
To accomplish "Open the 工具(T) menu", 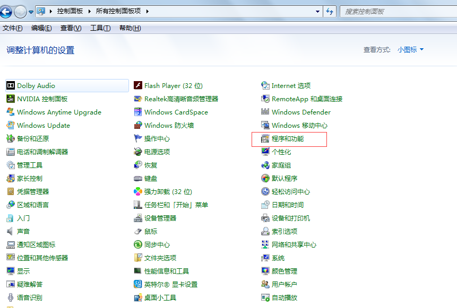I will [x=100, y=28].
